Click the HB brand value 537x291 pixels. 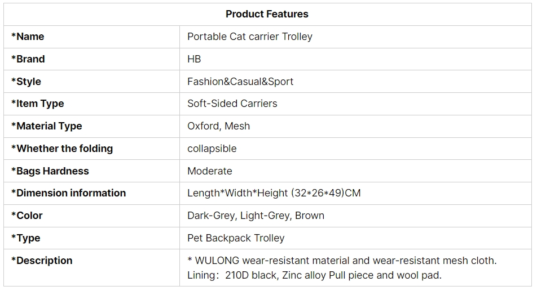coord(194,59)
